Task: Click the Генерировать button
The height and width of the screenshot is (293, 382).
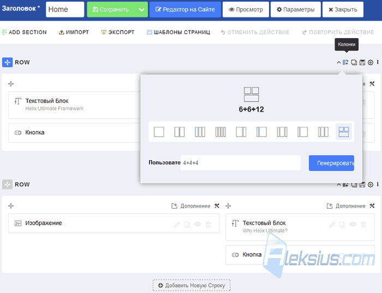Action: pos(331,163)
